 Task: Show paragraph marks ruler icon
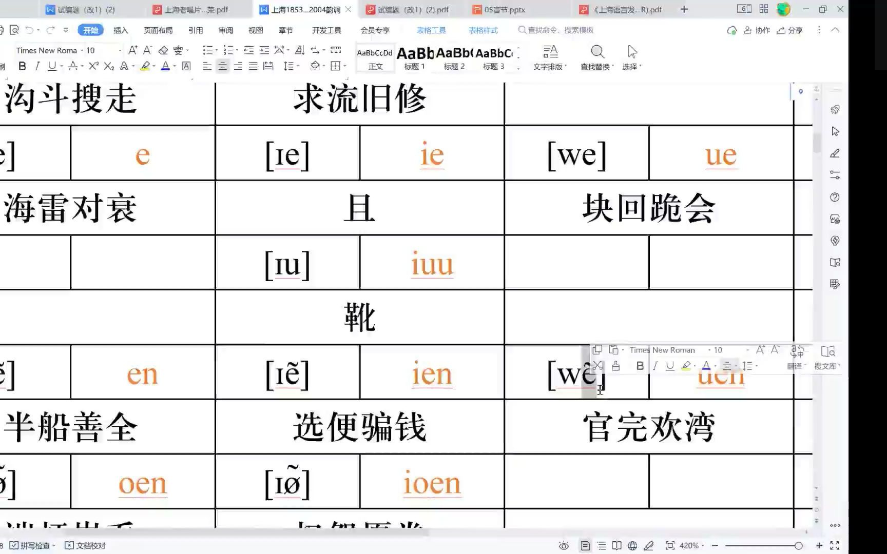tap(336, 50)
